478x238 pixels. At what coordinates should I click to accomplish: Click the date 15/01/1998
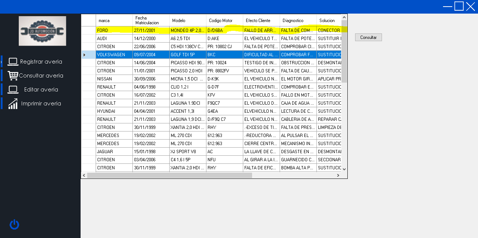[x=151, y=152]
